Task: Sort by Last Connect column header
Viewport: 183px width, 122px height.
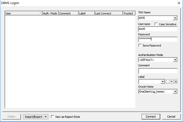Action: click(x=109, y=13)
